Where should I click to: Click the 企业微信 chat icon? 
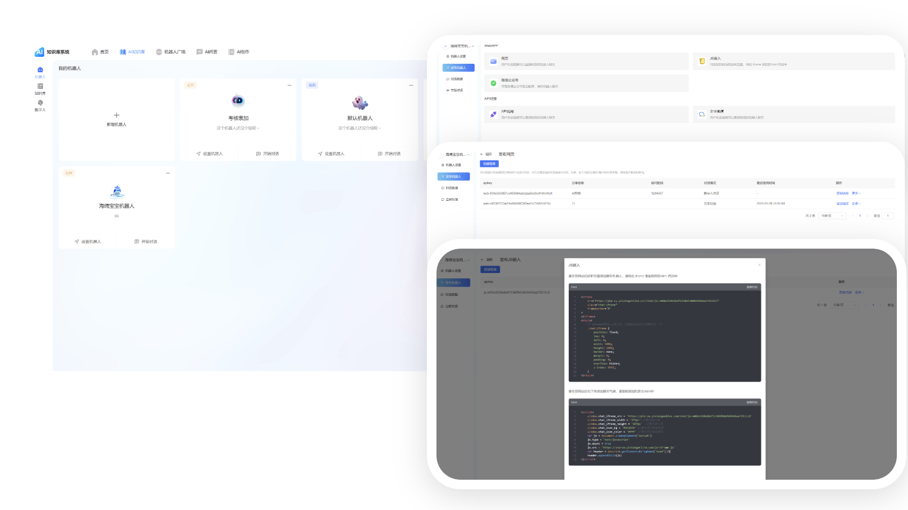click(702, 114)
